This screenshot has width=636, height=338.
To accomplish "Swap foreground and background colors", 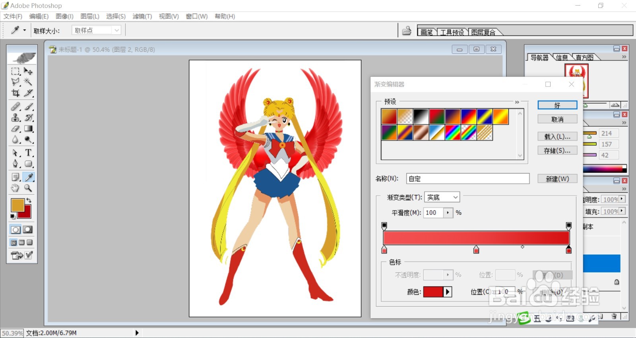I will (29, 200).
